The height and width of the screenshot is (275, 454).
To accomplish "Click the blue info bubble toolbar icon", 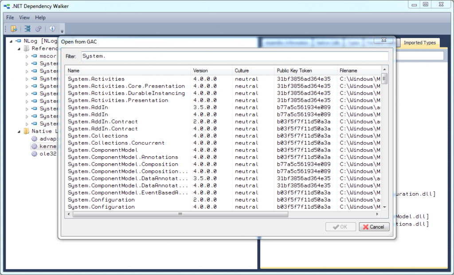I will tap(52, 28).
